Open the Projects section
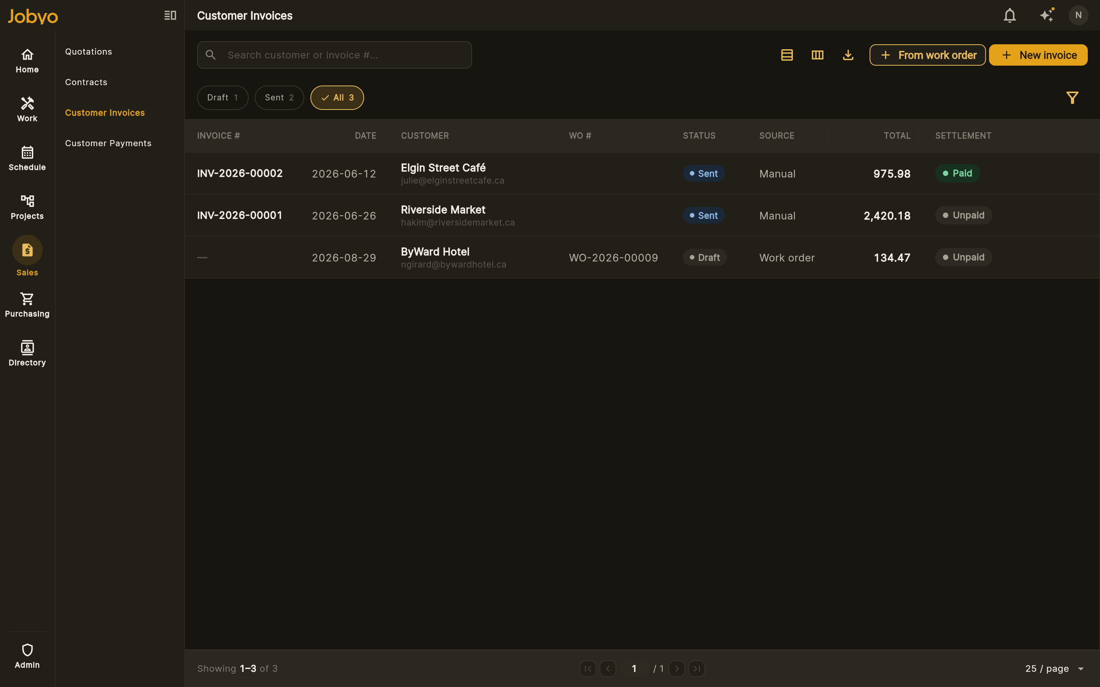The width and height of the screenshot is (1100, 687). (27, 208)
